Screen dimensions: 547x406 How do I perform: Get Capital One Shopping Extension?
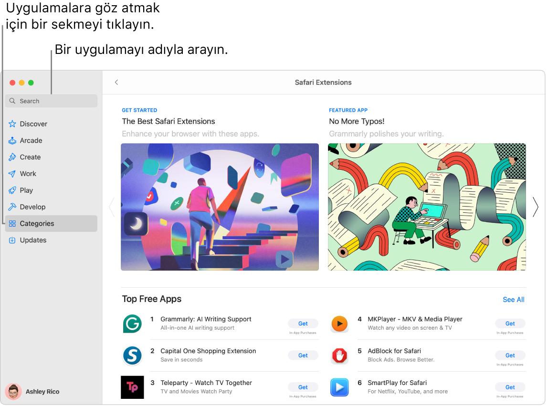303,355
